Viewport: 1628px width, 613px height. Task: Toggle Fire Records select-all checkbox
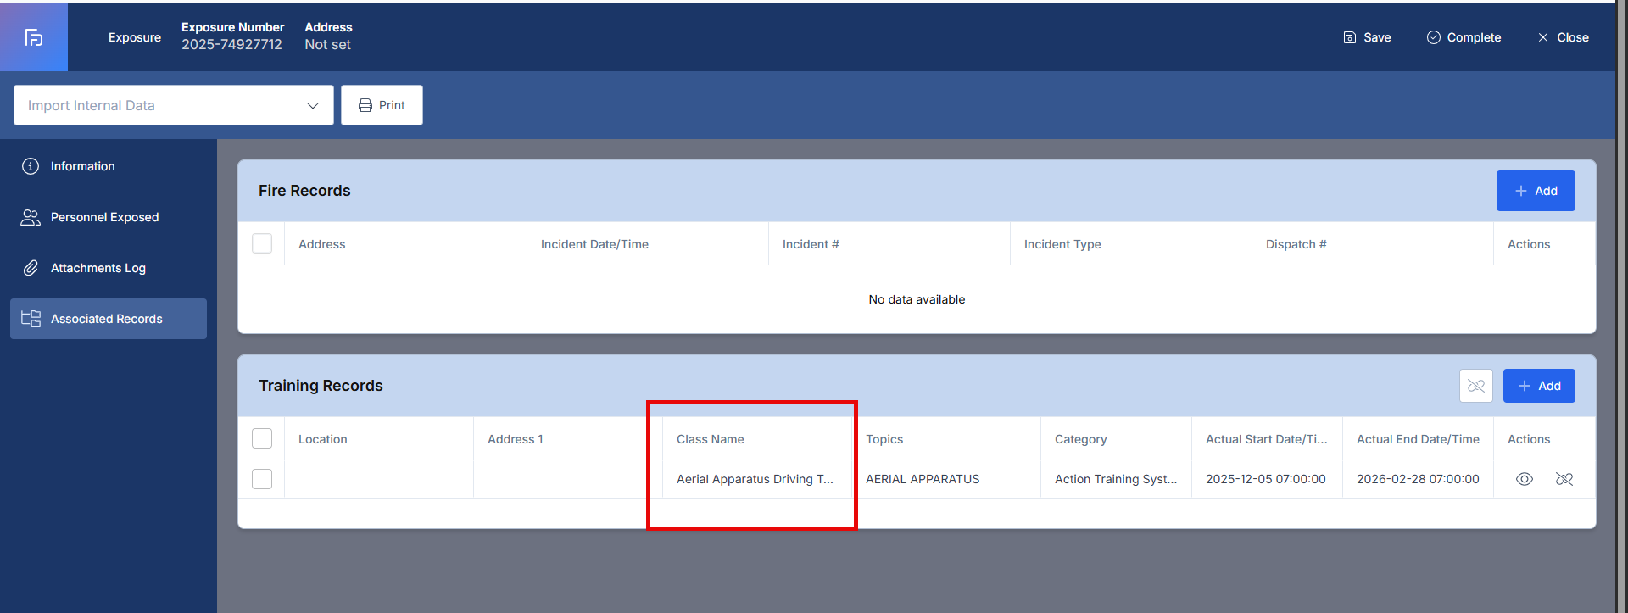tap(262, 243)
